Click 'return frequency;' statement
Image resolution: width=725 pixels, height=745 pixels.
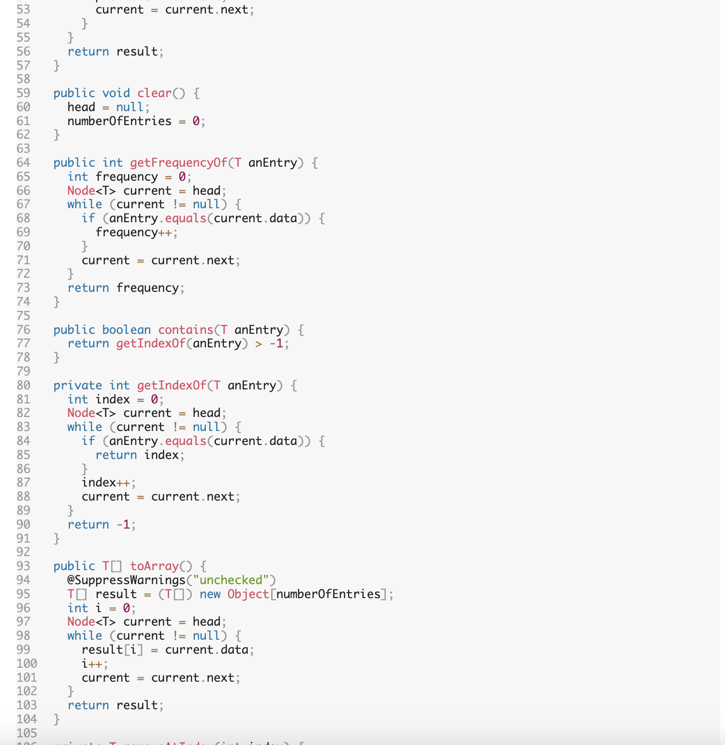[x=126, y=288]
